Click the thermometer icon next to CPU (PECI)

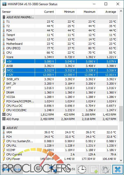tap(4, 48)
